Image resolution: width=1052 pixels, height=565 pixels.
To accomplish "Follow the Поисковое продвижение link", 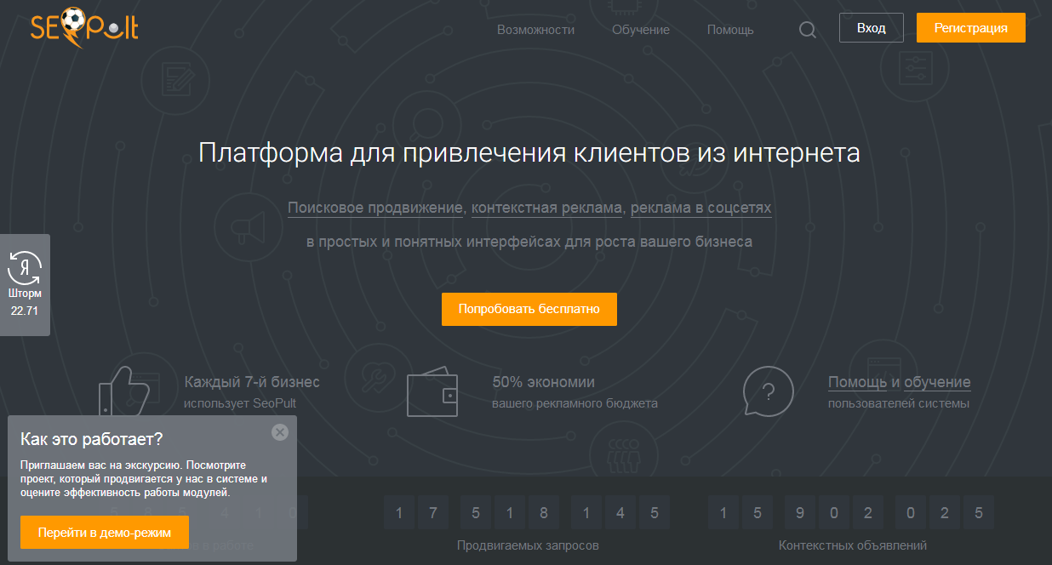I will (375, 208).
